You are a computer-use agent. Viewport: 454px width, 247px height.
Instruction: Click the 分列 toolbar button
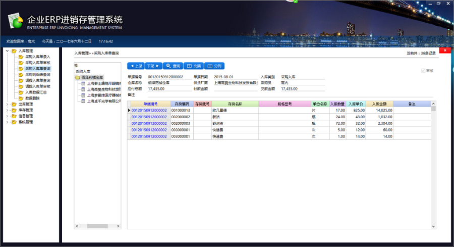point(214,66)
